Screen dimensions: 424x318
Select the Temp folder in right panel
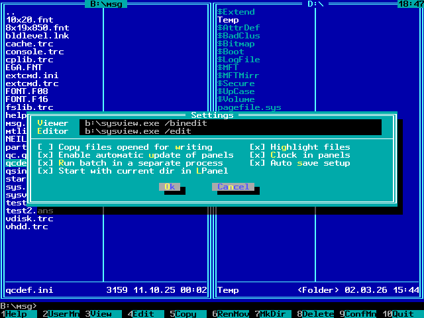228,20
